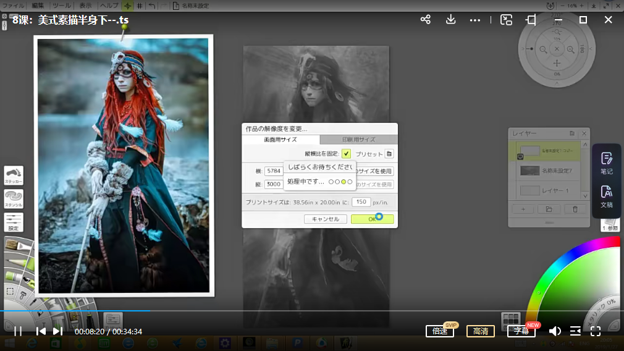
Task: Toggle the canvas positioner icon in menu bar
Action: pyautogui.click(x=127, y=6)
